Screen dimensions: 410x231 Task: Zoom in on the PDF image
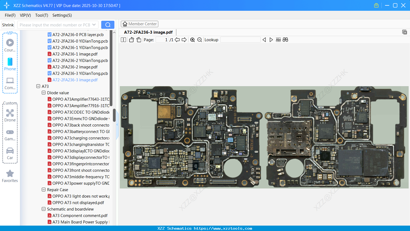(x=192, y=40)
